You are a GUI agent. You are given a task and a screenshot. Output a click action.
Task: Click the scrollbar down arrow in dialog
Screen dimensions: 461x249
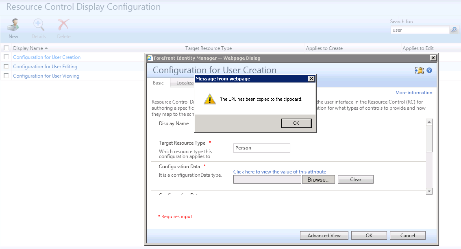(x=429, y=191)
